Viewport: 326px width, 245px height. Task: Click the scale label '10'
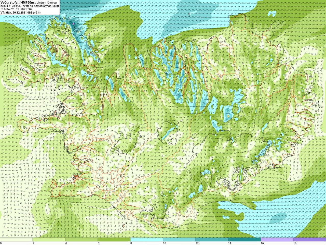point(165,243)
